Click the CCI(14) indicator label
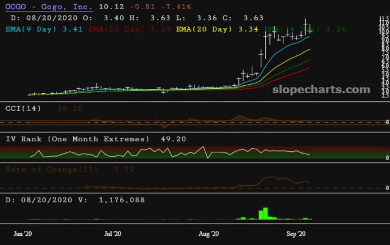390x245 pixels. coord(23,108)
